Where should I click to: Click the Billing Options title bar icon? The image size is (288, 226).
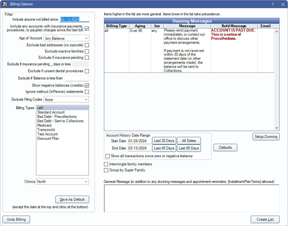click(x=4, y=4)
